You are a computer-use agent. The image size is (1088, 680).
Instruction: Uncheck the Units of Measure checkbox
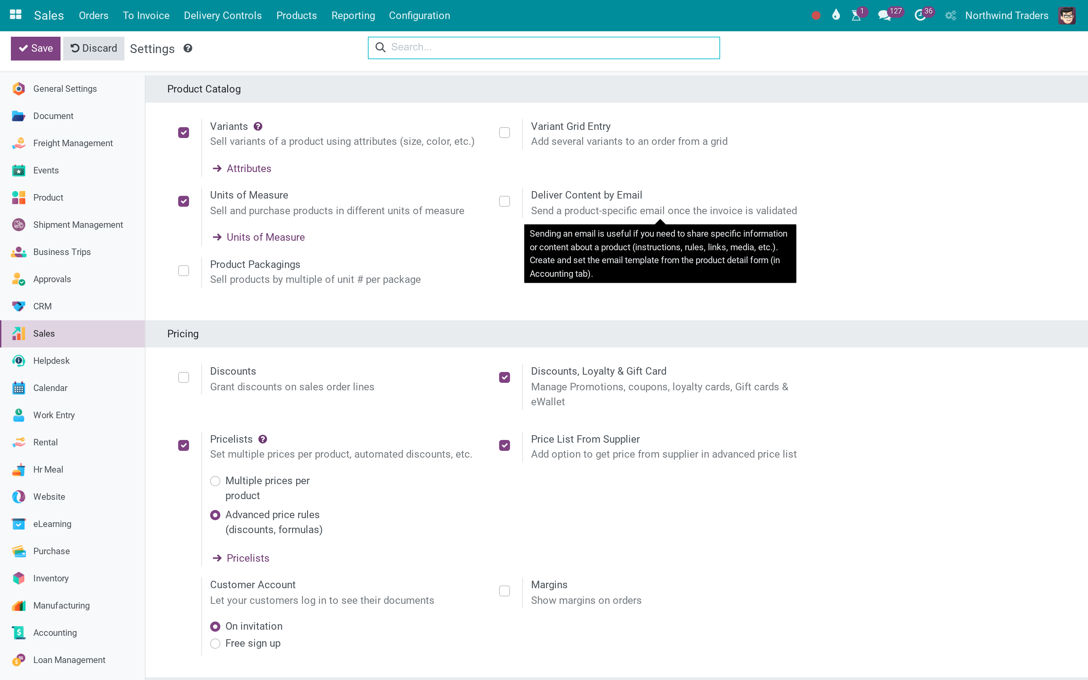(x=184, y=202)
